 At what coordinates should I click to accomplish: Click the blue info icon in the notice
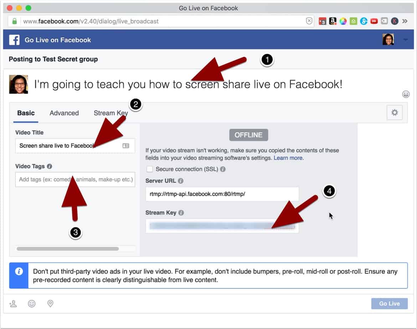point(19,271)
